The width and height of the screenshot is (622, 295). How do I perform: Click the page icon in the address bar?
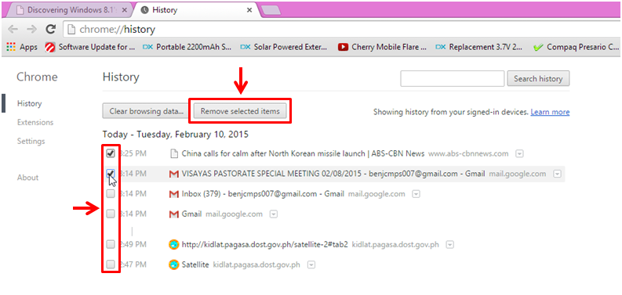coord(71,30)
